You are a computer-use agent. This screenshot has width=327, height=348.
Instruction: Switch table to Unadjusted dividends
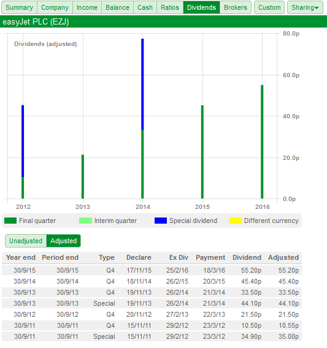[26, 241]
